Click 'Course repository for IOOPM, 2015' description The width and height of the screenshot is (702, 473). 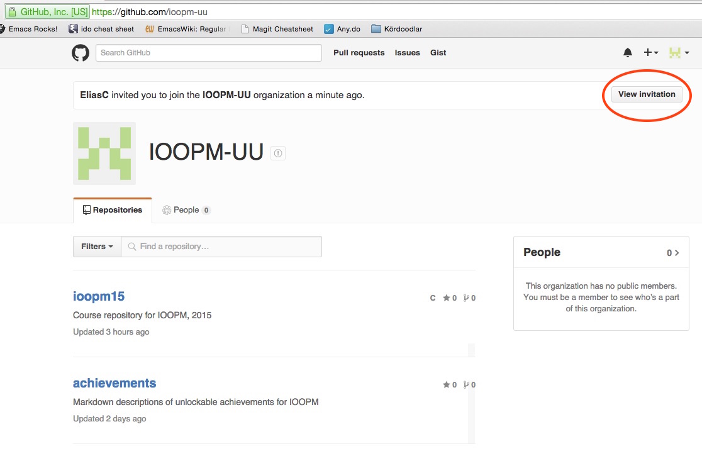[142, 316]
